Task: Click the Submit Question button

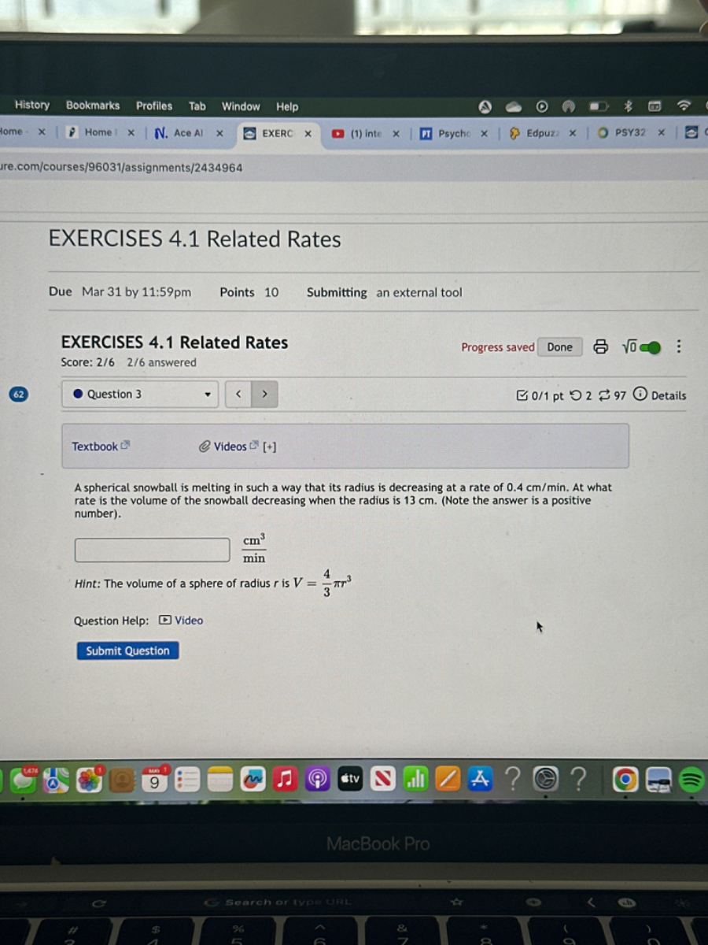Action: pos(127,650)
